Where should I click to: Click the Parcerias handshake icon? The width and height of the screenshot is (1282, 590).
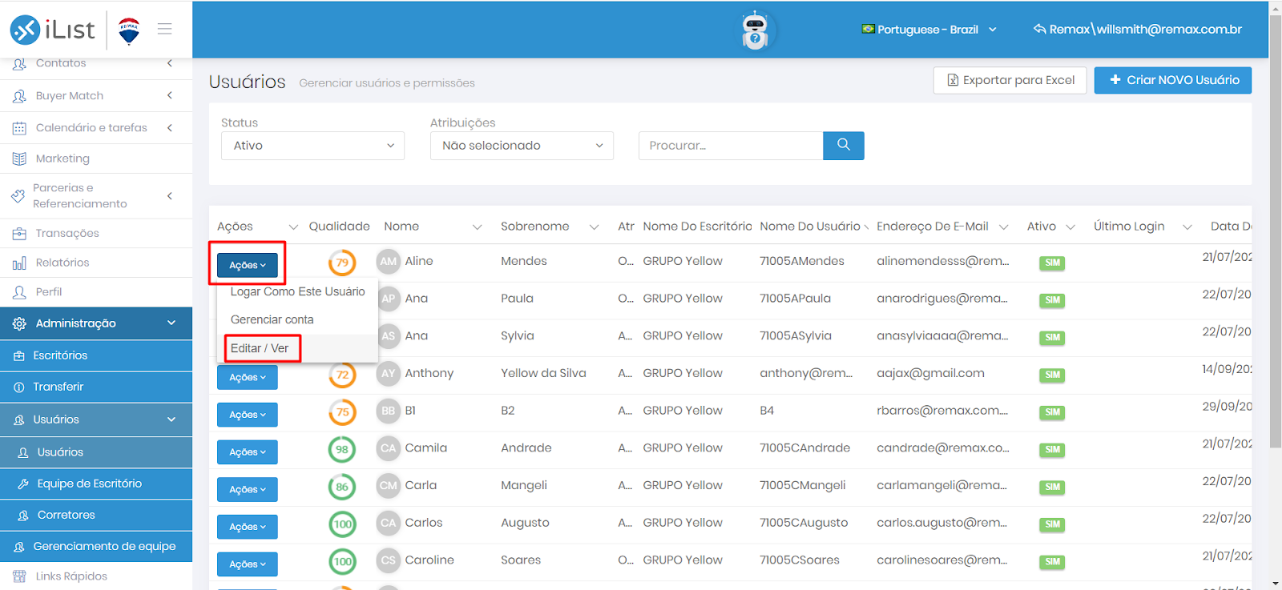click(18, 196)
